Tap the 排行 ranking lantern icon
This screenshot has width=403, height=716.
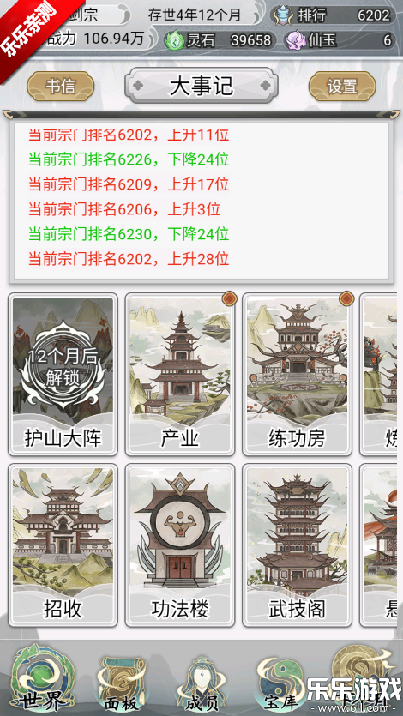tap(283, 15)
